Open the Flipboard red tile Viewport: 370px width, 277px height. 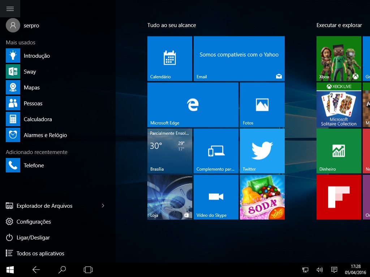(x=339, y=197)
